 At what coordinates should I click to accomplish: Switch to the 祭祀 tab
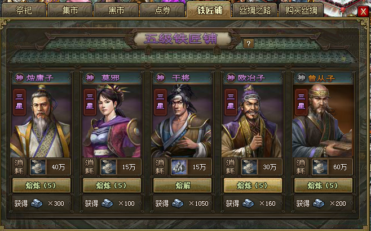tap(24, 10)
